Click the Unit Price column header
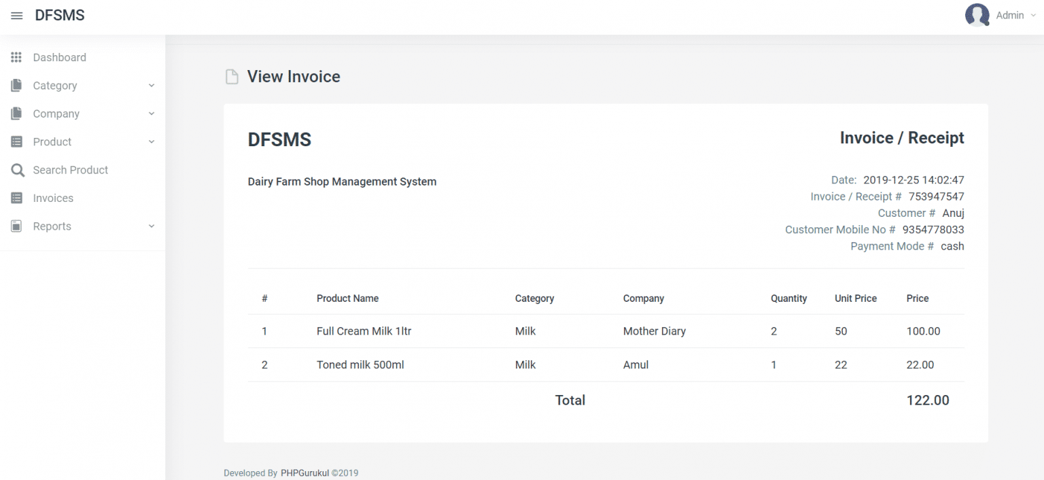 coord(856,298)
